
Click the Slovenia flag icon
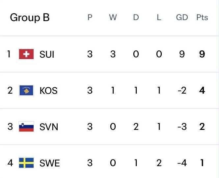click(26, 127)
